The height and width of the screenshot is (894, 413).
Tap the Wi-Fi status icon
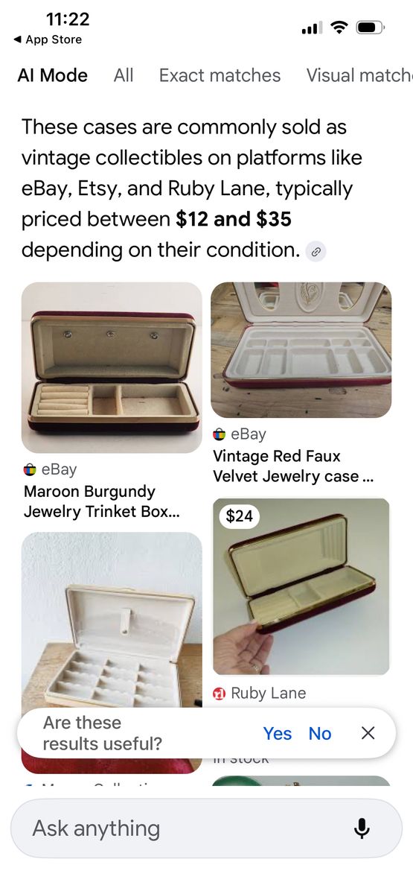point(339,28)
